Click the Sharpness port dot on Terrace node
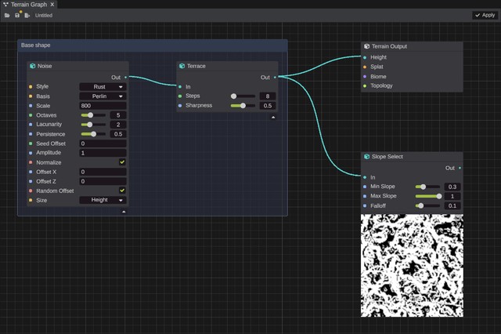Viewport: 501px width, 334px height. [180, 106]
